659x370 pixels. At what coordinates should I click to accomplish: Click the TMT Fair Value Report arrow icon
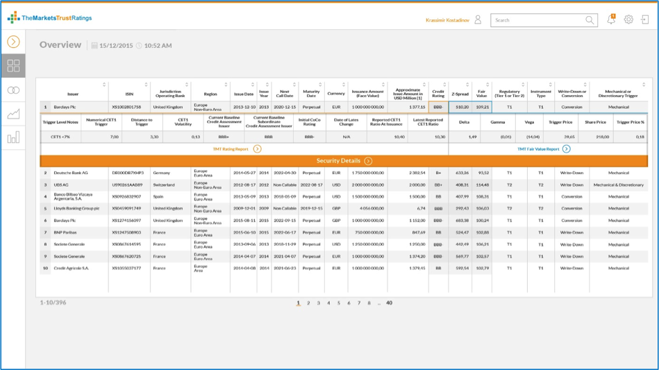[x=567, y=149]
